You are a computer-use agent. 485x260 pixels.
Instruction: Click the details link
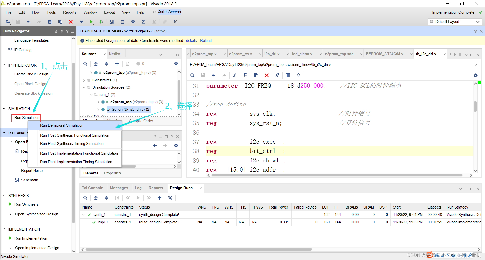point(191,41)
